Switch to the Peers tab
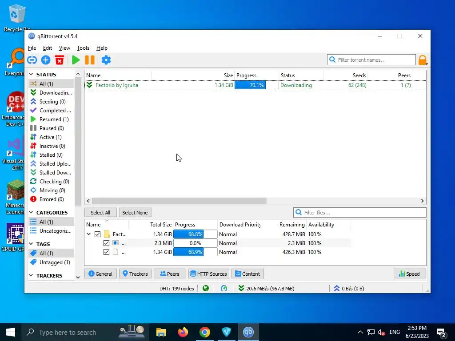The height and width of the screenshot is (341, 455). (170, 274)
